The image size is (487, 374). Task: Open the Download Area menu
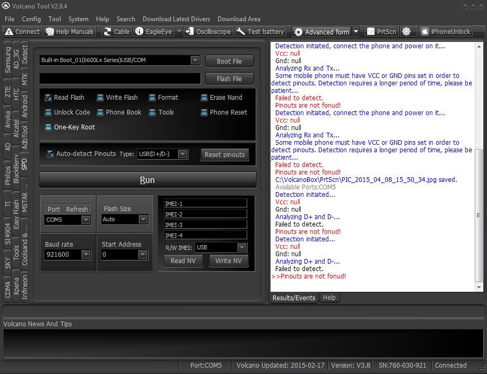point(239,19)
